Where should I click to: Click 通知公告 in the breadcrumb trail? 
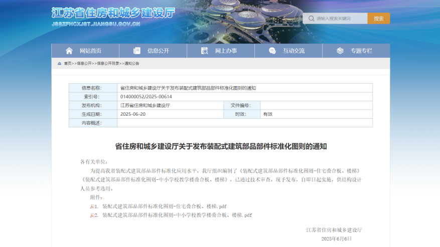[132, 64]
